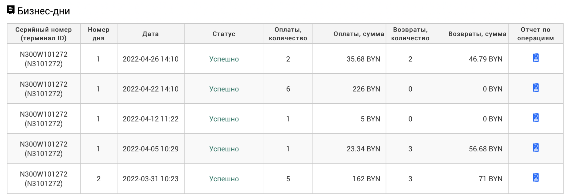Click the Статус column header
The height and width of the screenshot is (194, 569).
224,34
